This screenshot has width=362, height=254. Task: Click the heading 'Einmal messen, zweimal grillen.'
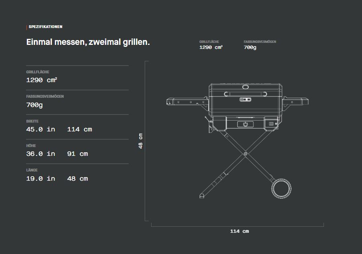[x=88, y=42]
